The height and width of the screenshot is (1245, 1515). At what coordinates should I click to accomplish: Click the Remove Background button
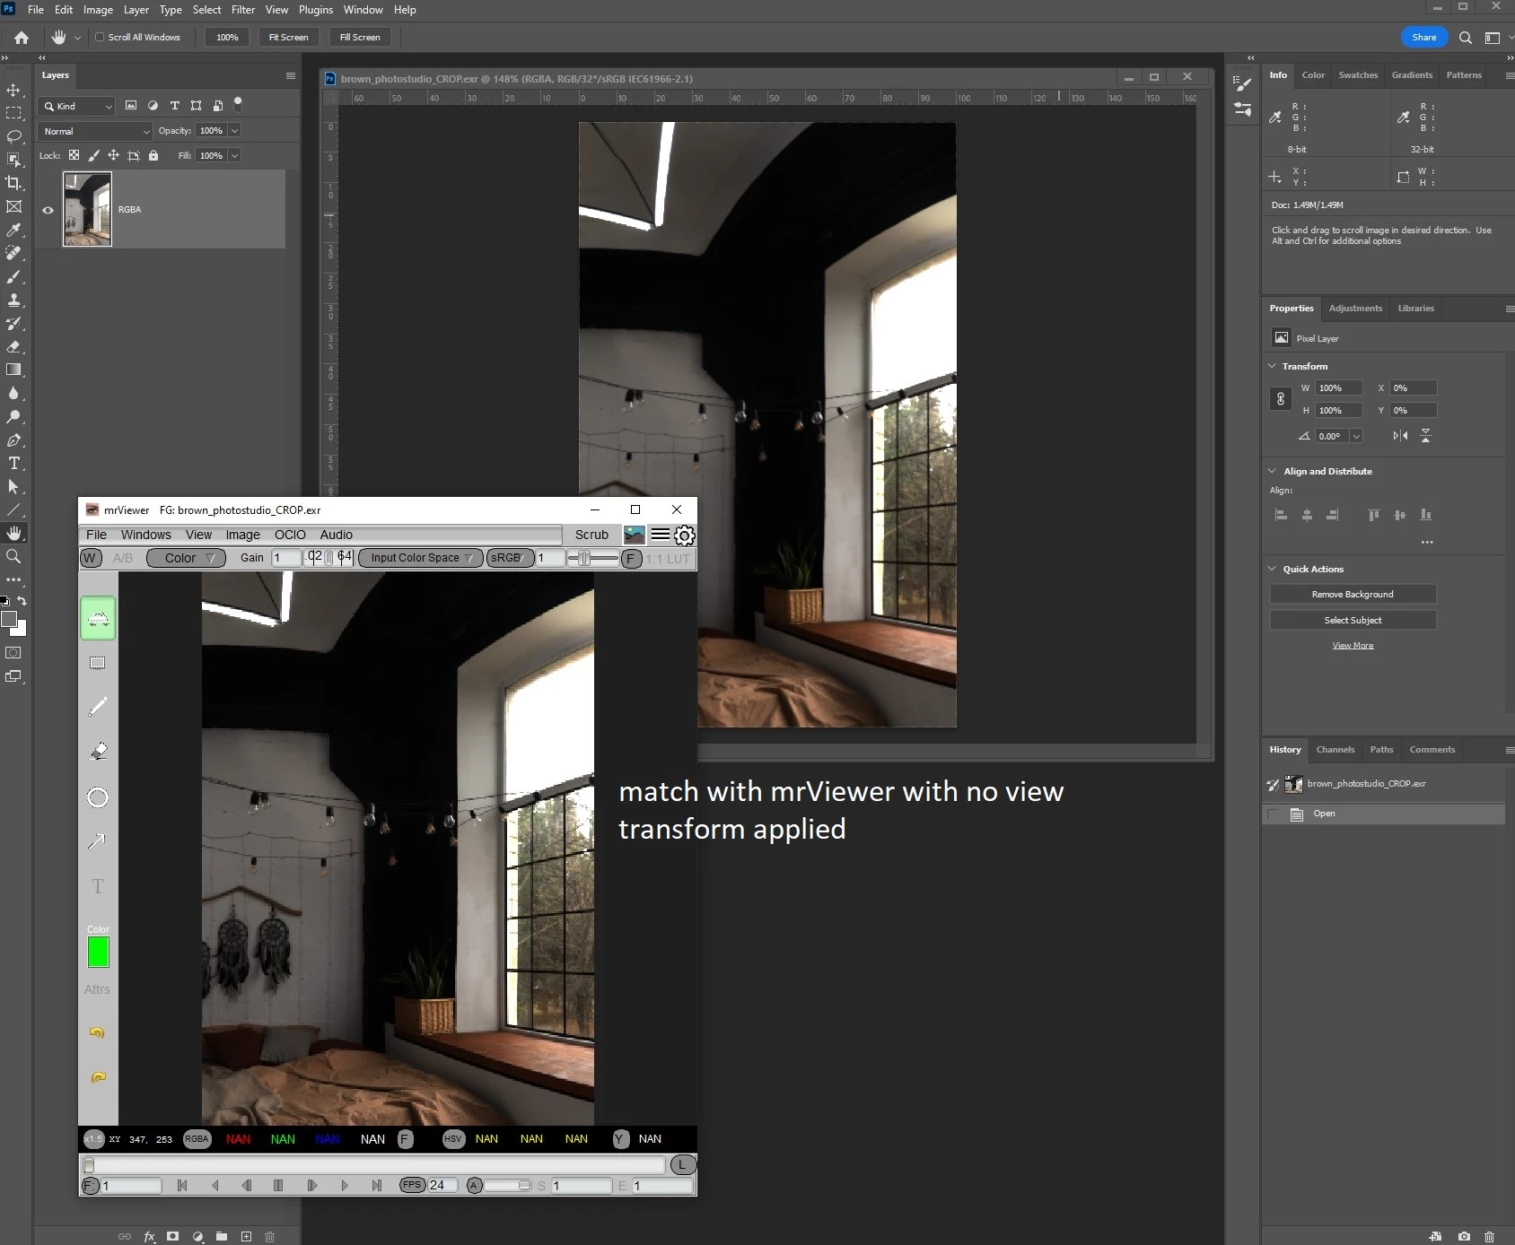click(1353, 595)
